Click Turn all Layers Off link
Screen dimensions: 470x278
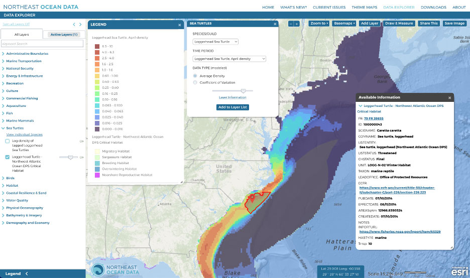tap(16, 24)
